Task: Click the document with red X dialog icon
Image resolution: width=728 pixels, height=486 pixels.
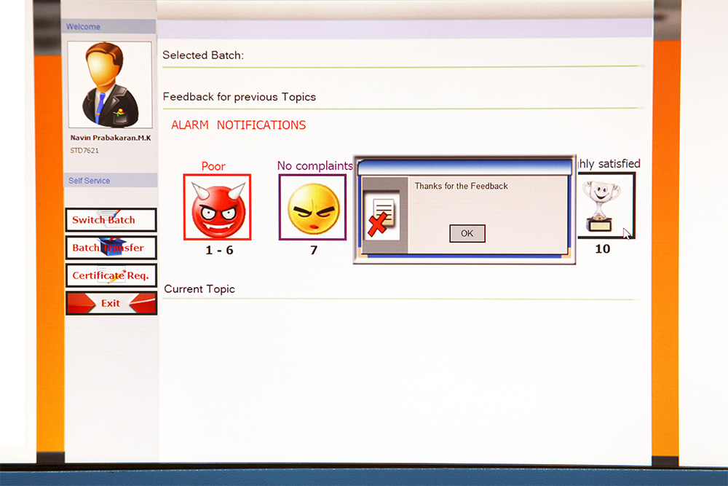Action: [382, 217]
